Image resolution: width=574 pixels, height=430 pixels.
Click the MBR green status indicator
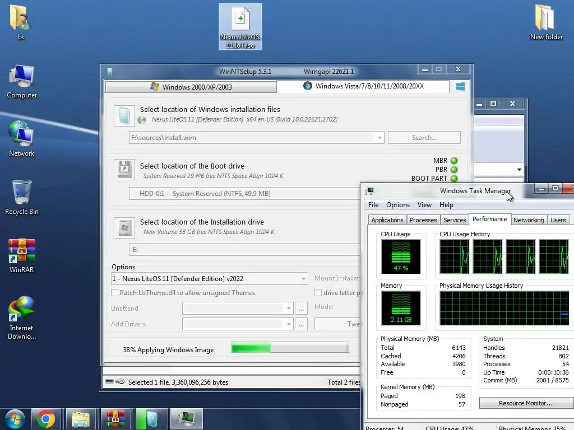pos(454,161)
